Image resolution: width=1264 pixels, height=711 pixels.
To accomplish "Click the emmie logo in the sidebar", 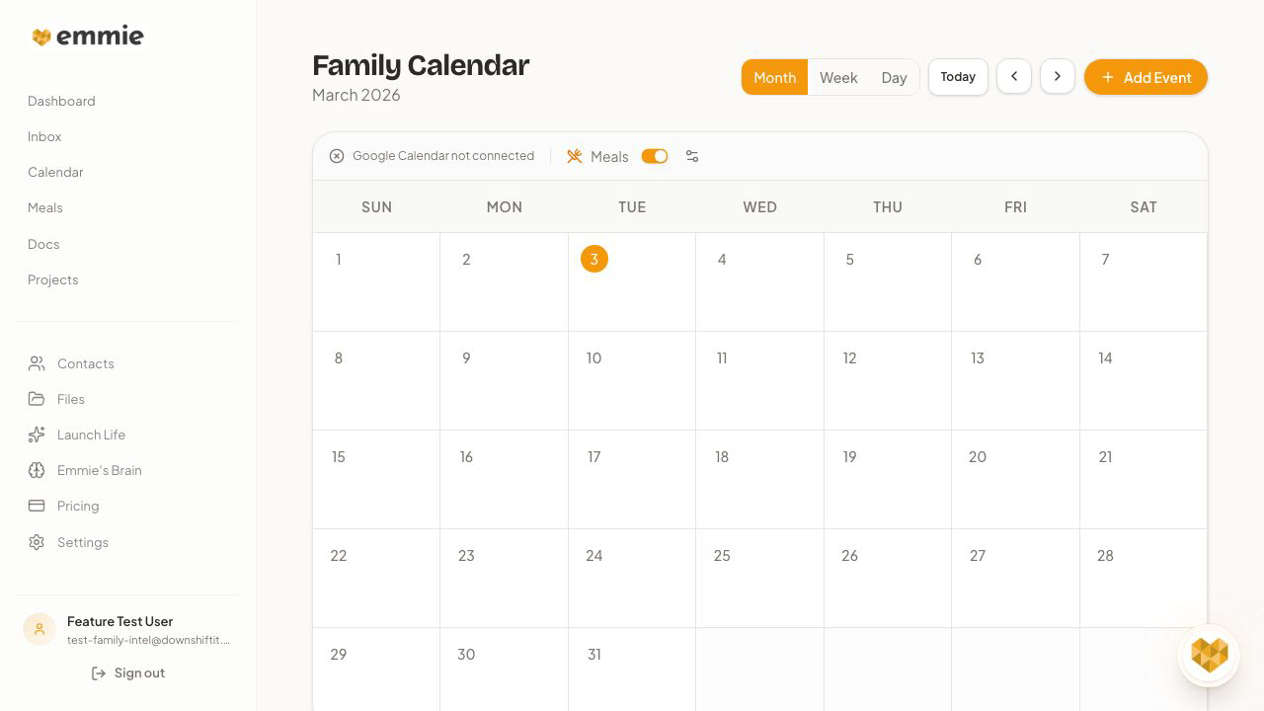I will pyautogui.click(x=87, y=36).
